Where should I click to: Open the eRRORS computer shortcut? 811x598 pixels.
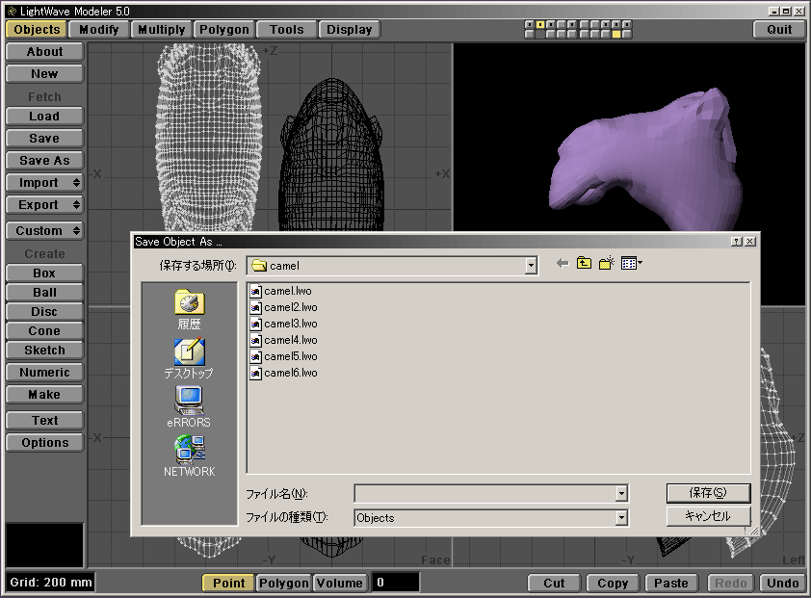pyautogui.click(x=189, y=406)
